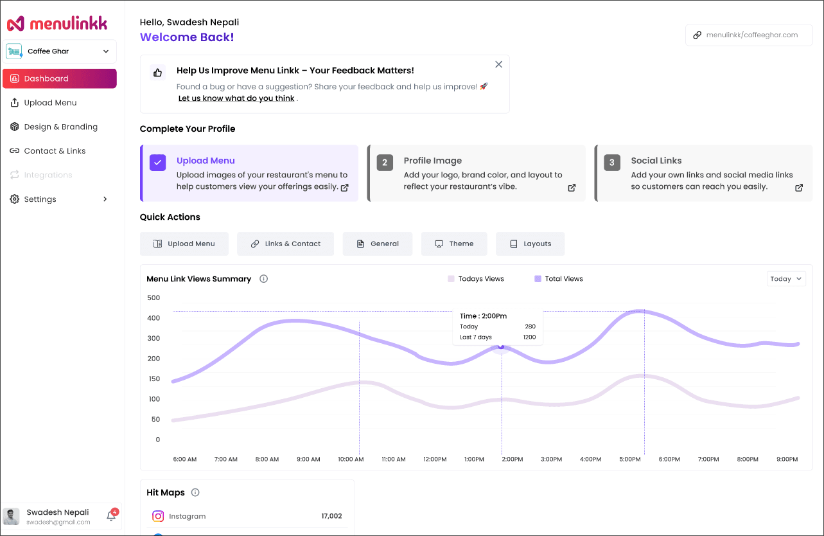The width and height of the screenshot is (824, 536).
Task: Go to Design & Branding in sidebar
Action: click(60, 127)
